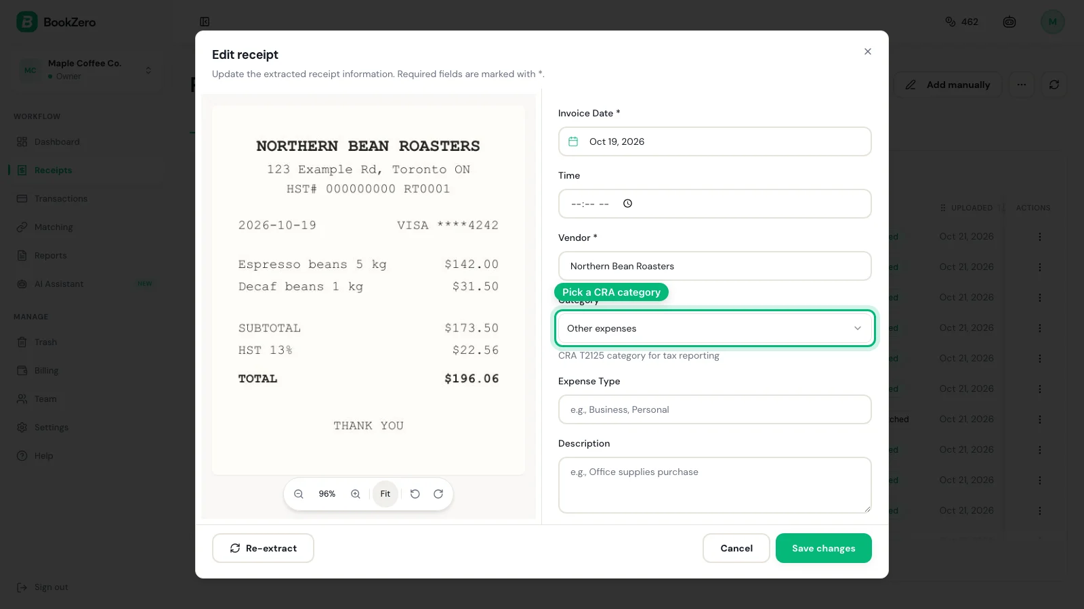
Task: Click the ACTIONS column header
Action: [1033, 208]
